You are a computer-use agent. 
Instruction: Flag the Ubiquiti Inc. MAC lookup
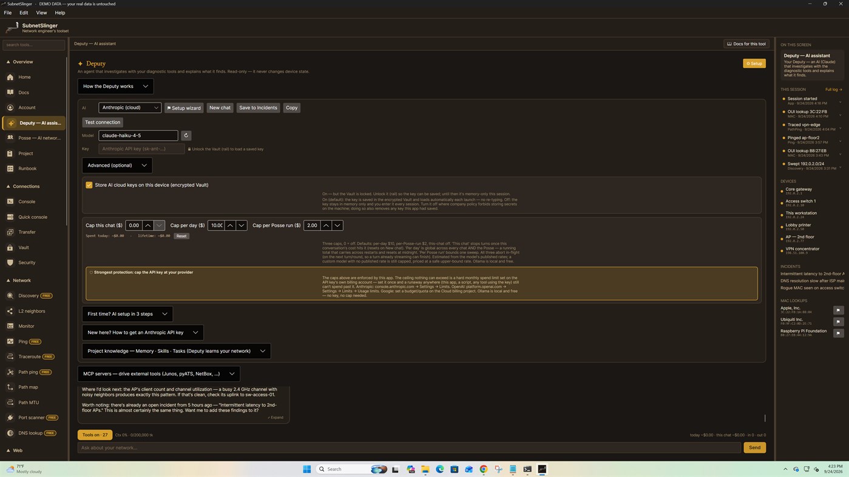[x=838, y=322]
